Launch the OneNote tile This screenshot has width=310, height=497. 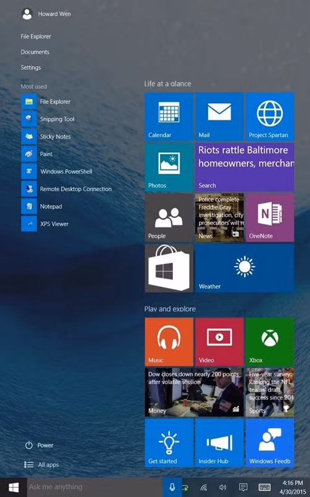[x=270, y=217]
